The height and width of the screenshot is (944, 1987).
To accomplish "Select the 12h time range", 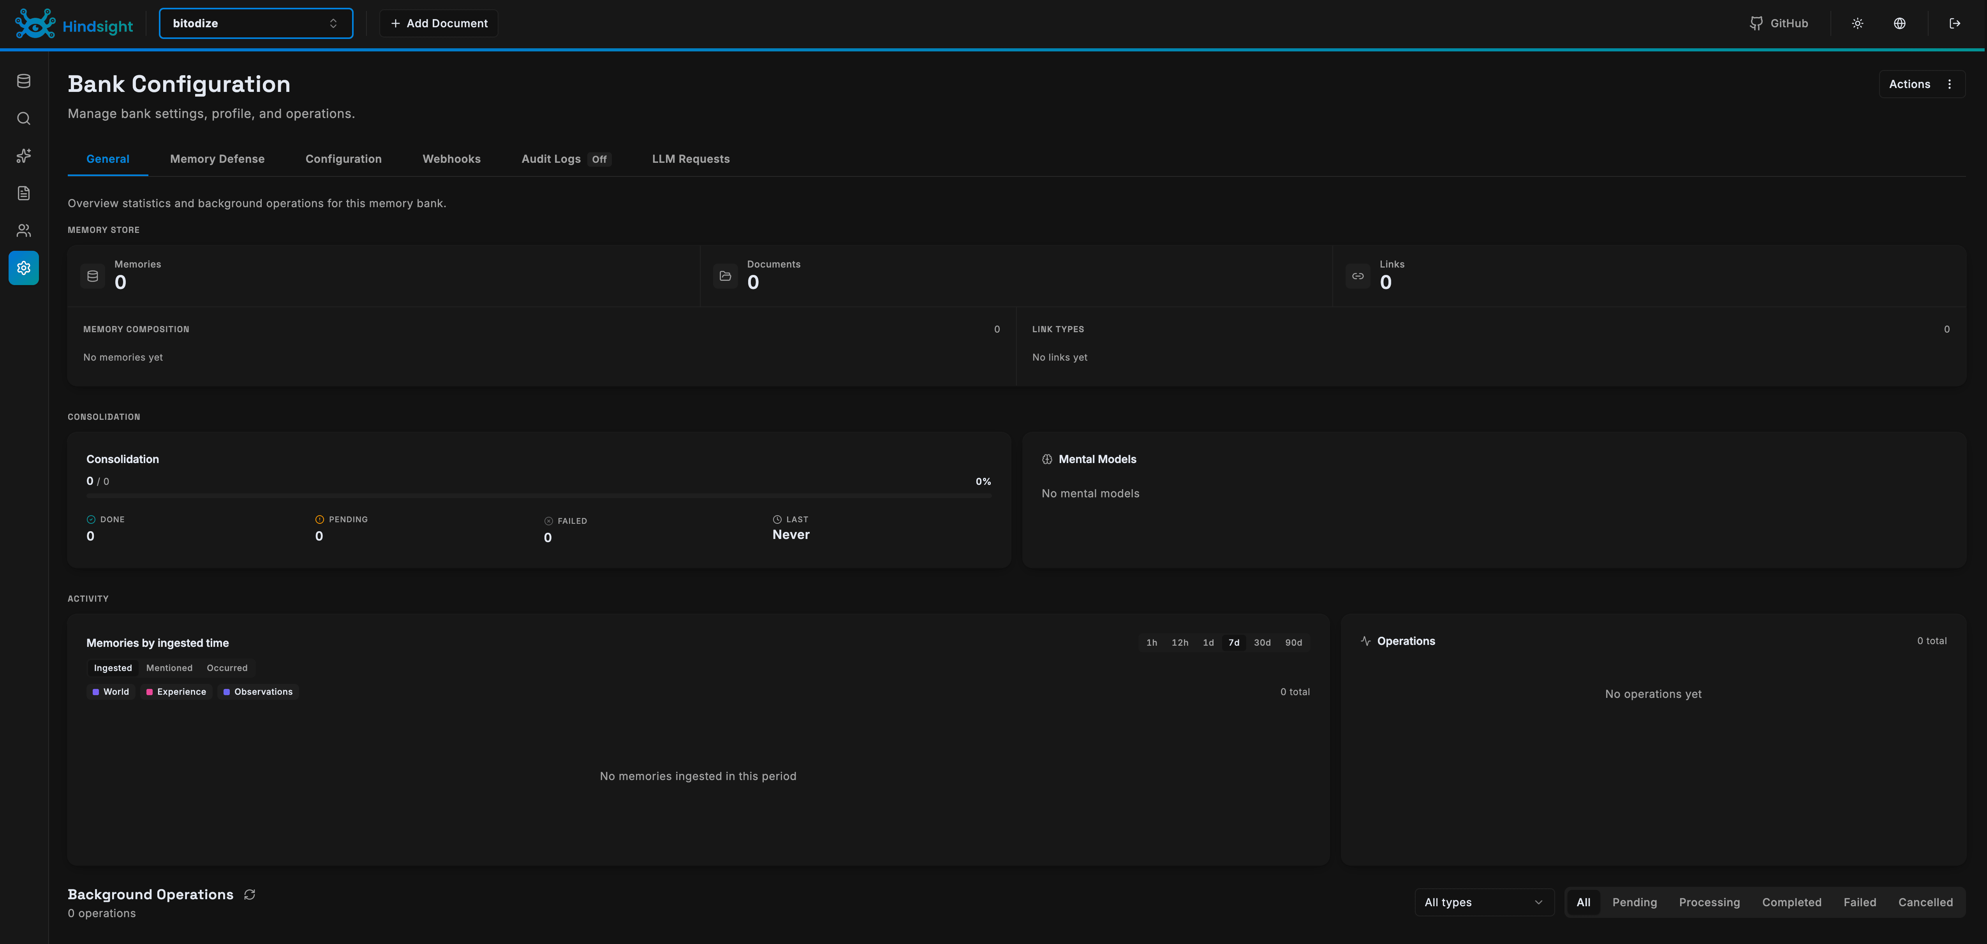I will pyautogui.click(x=1179, y=643).
